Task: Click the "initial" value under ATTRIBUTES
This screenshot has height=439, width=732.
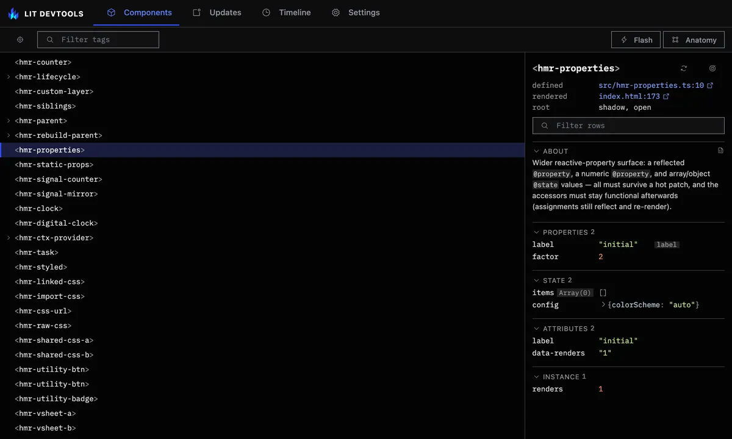Action: pyautogui.click(x=618, y=341)
